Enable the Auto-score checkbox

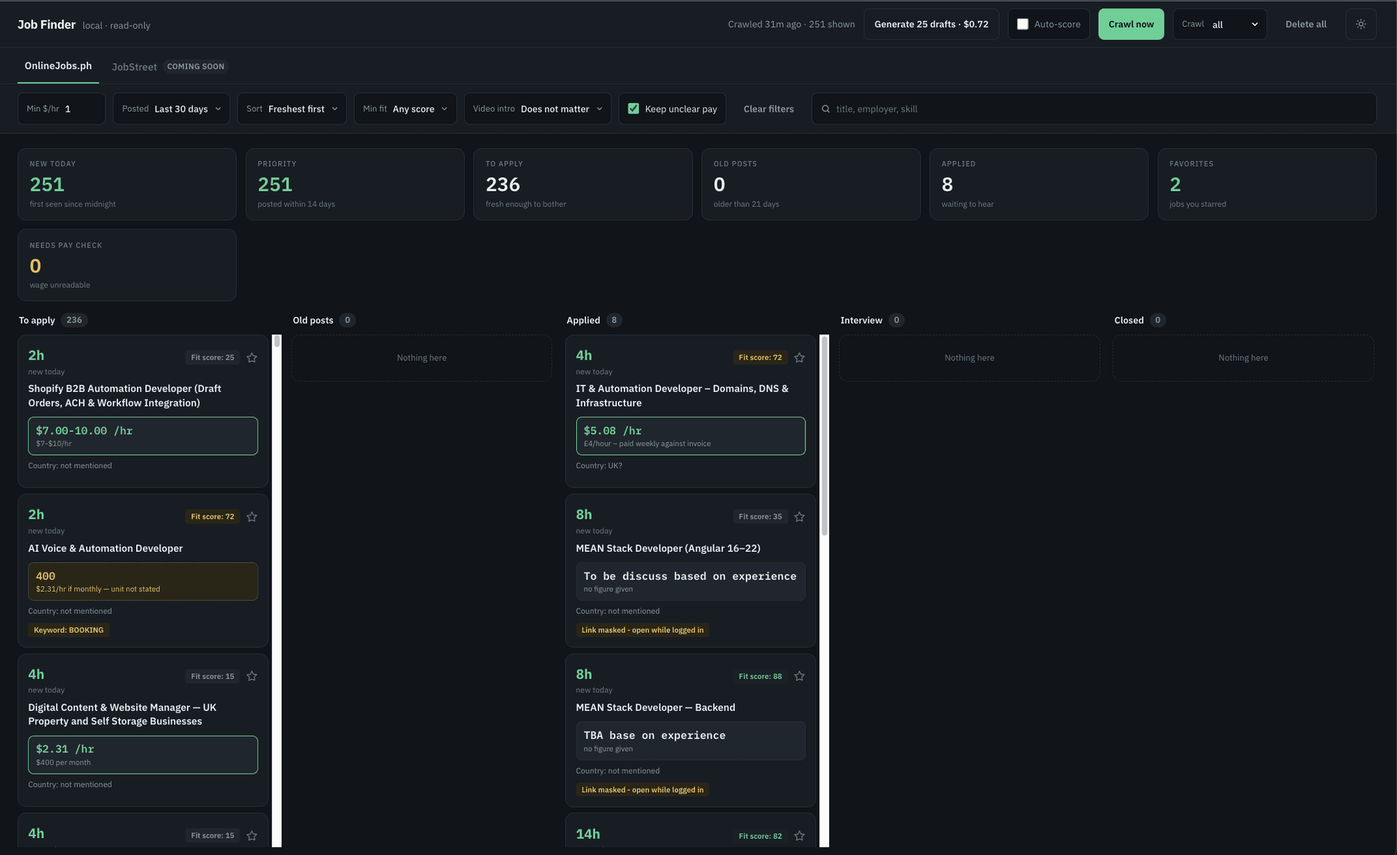click(1023, 24)
